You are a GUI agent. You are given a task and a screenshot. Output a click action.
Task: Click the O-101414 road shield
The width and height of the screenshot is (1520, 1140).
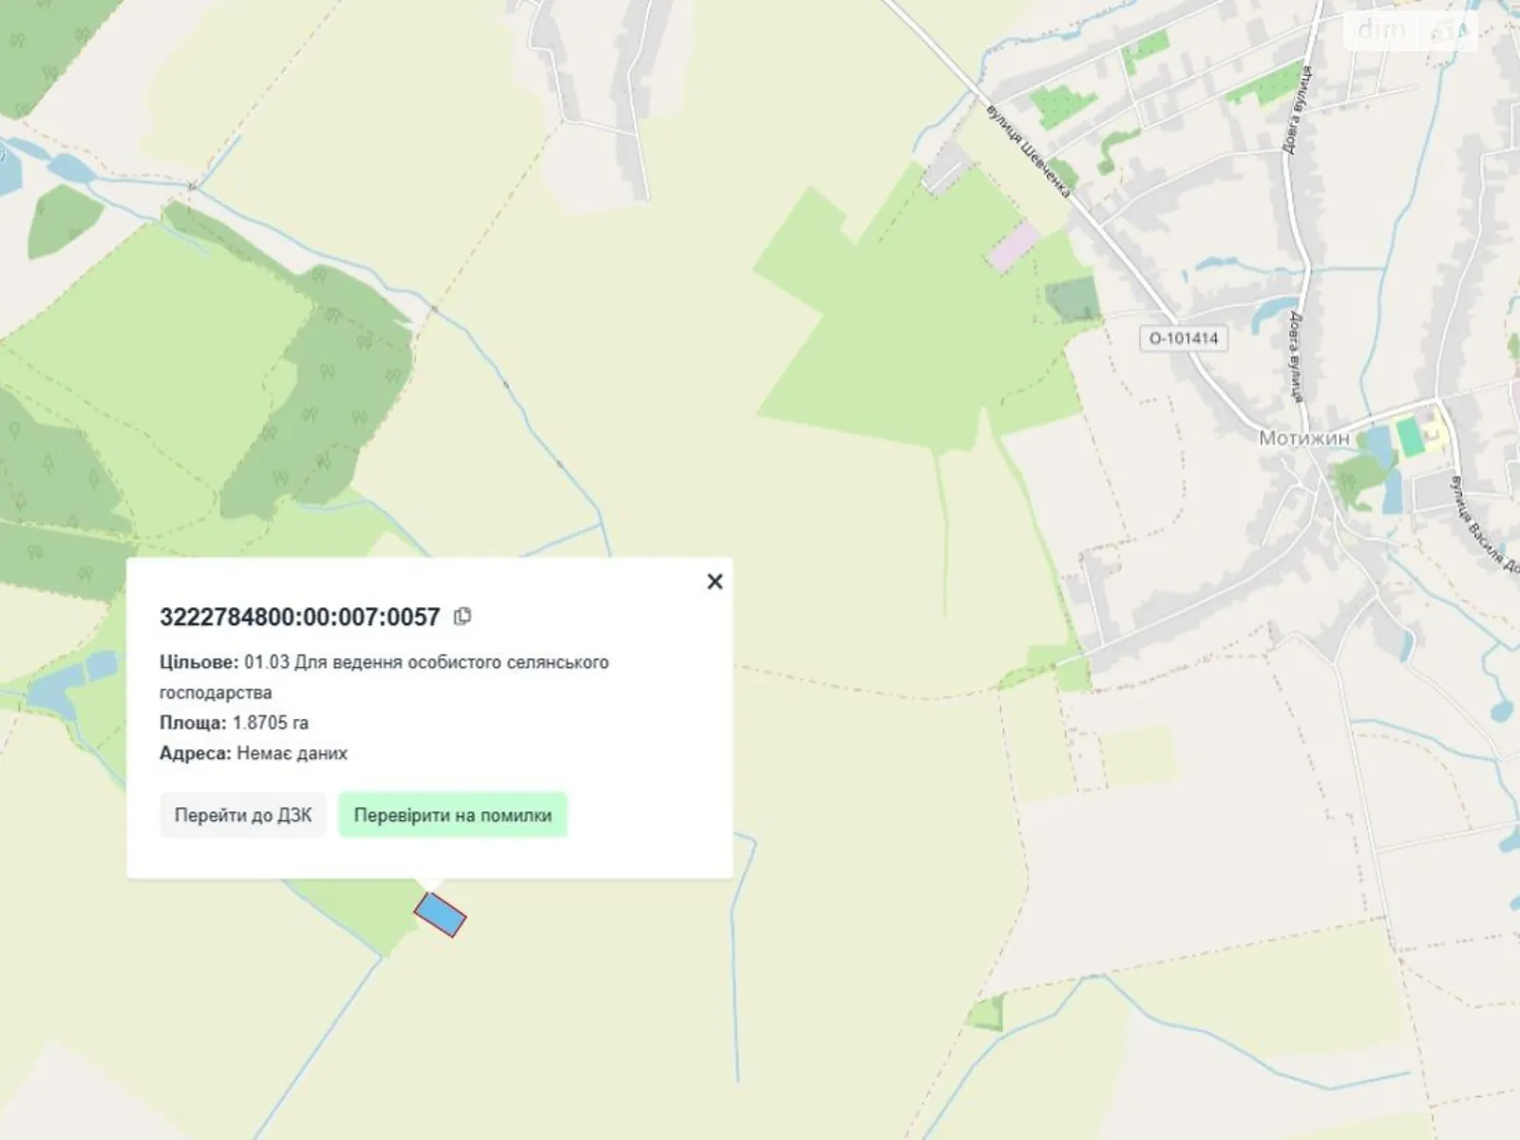pyautogui.click(x=1183, y=338)
